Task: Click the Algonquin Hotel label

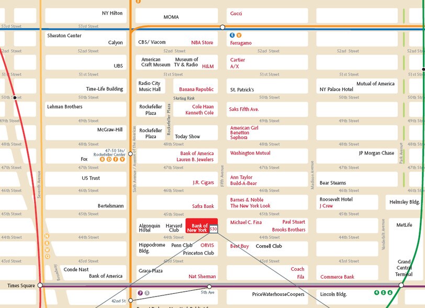Action: click(149, 228)
